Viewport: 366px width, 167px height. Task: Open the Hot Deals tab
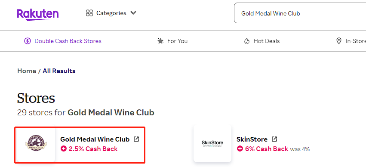pos(261,41)
